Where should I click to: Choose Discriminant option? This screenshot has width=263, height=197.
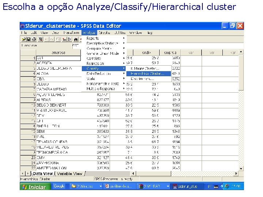[149, 78]
